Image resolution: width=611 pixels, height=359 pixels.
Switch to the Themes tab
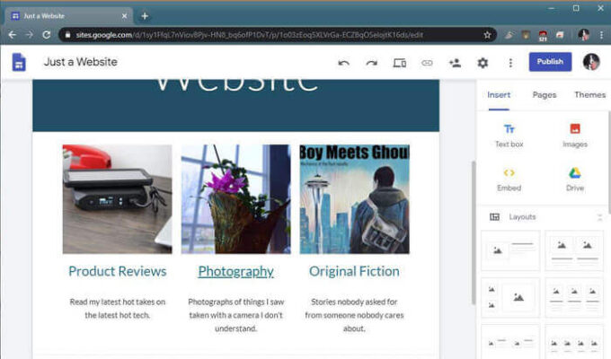(x=590, y=95)
